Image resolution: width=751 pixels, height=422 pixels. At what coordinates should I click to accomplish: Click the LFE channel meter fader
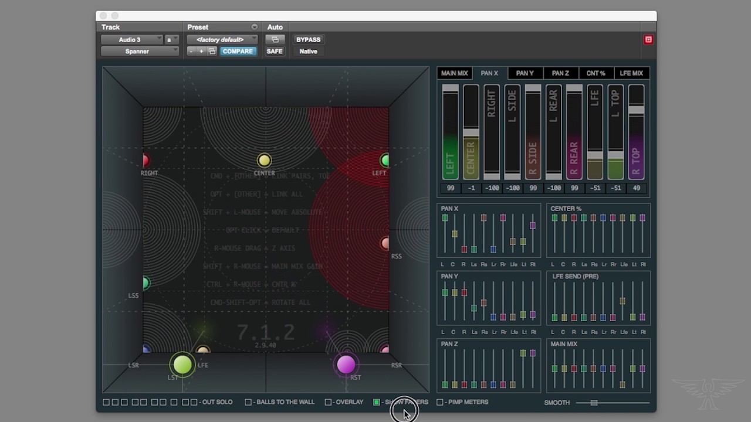pyautogui.click(x=595, y=155)
